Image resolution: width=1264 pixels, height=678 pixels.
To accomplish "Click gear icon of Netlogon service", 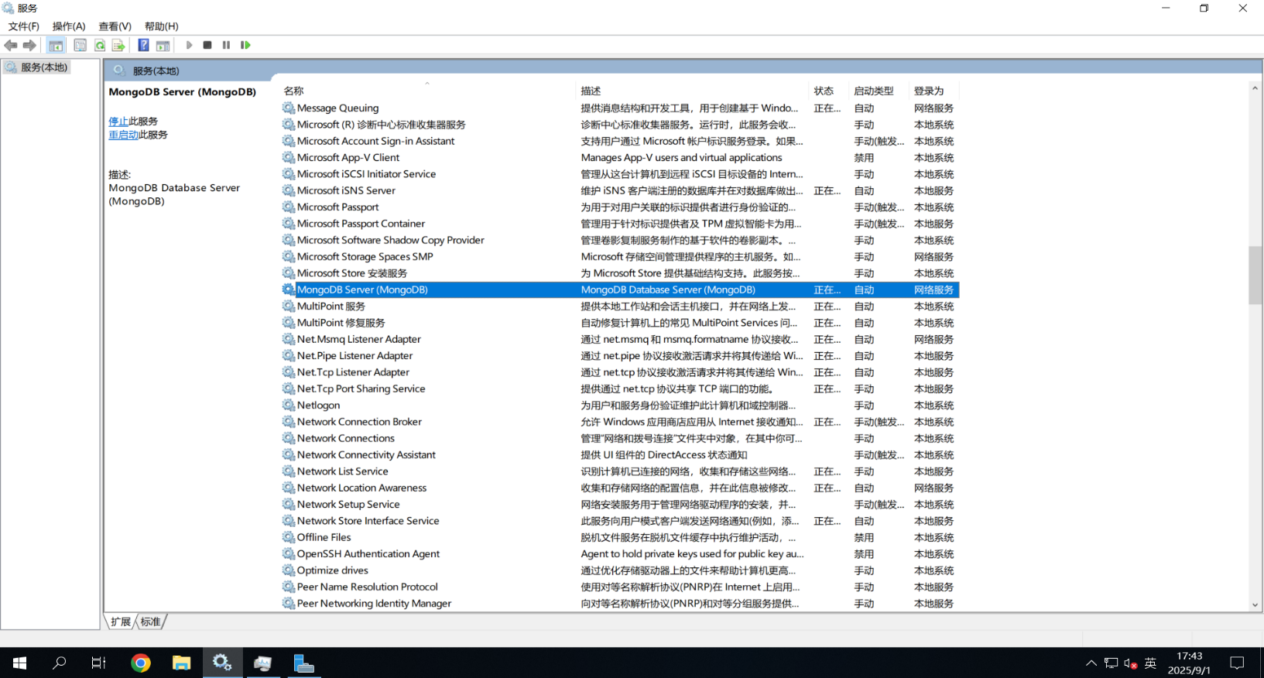I will coord(289,406).
